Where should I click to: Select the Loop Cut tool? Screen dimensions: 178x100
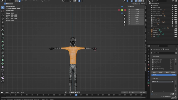point(3,53)
